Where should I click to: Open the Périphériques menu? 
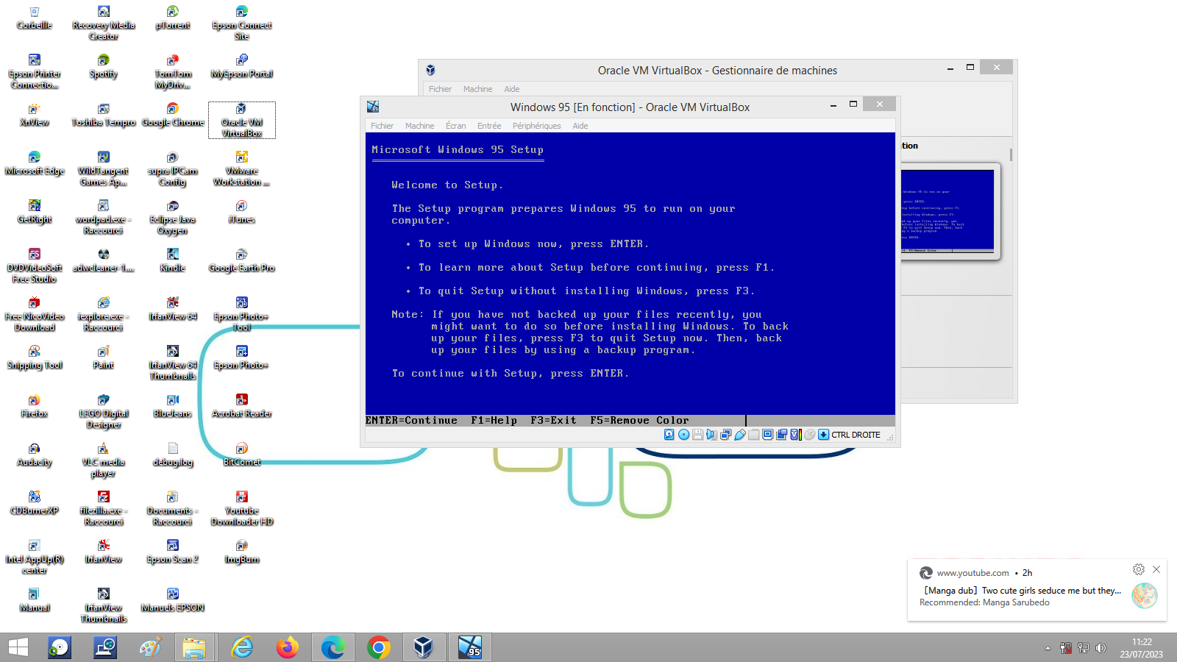[x=536, y=126]
